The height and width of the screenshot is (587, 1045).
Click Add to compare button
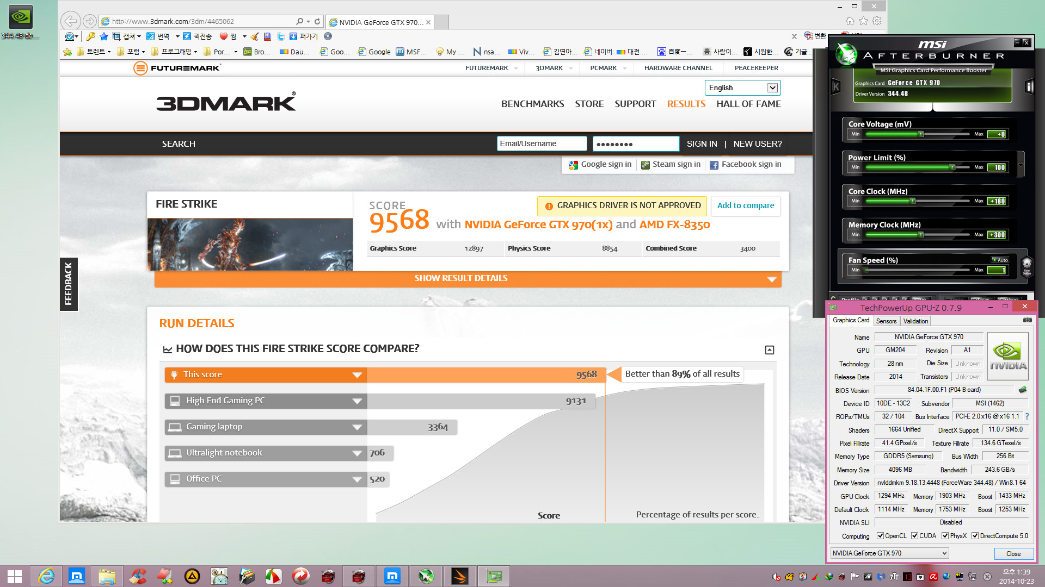(745, 205)
